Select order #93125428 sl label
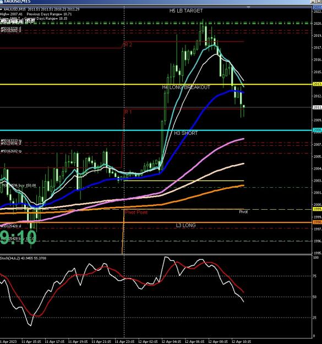Screen dimensions: 322x344 pos(11,226)
